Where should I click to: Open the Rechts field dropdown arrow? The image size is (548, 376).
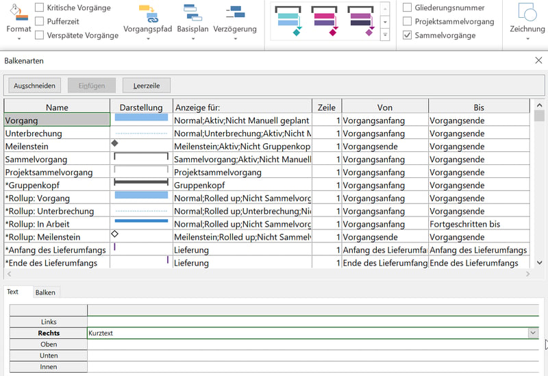point(533,333)
